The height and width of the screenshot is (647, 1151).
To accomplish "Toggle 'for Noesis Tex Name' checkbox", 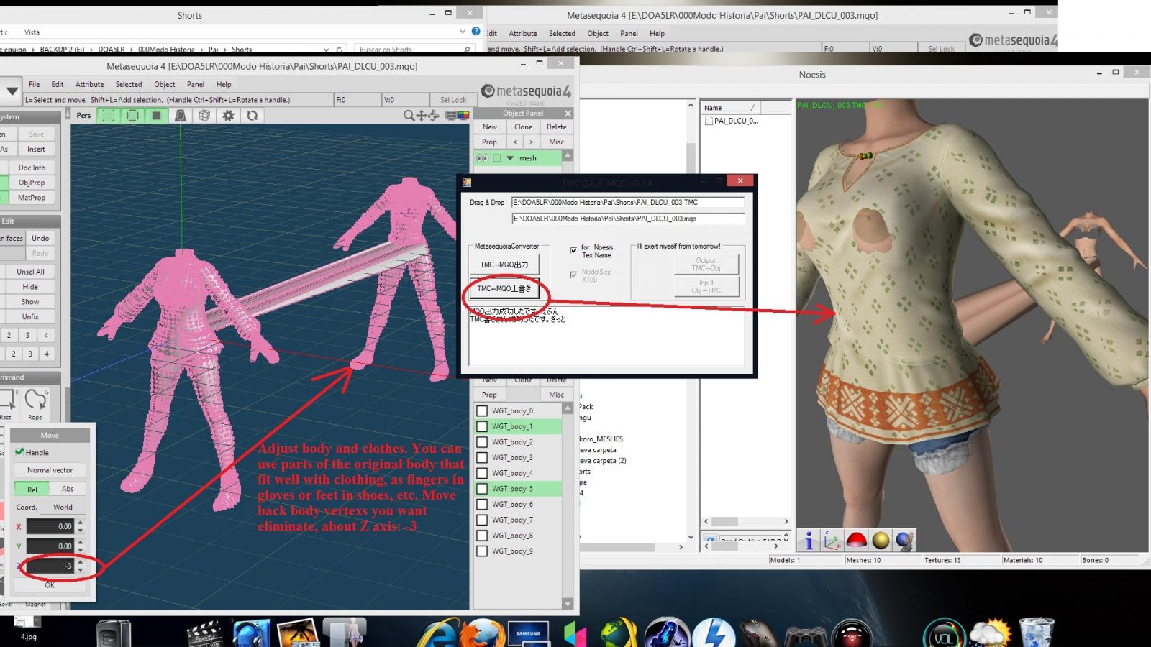I will pyautogui.click(x=573, y=250).
